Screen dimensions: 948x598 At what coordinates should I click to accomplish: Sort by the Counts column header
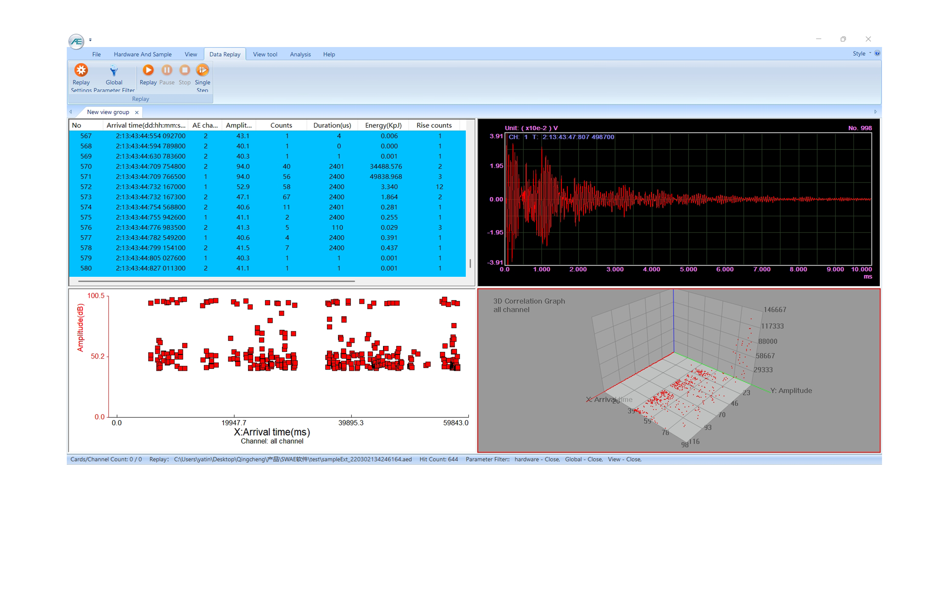[x=281, y=125]
